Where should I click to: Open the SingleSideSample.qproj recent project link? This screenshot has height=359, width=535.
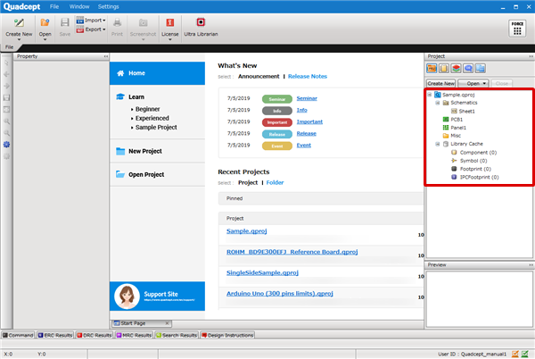point(263,272)
